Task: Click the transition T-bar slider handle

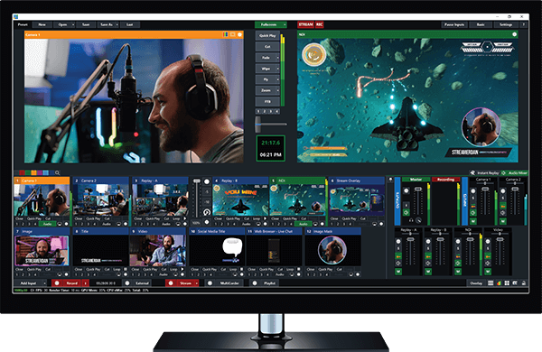Action: [x=258, y=124]
